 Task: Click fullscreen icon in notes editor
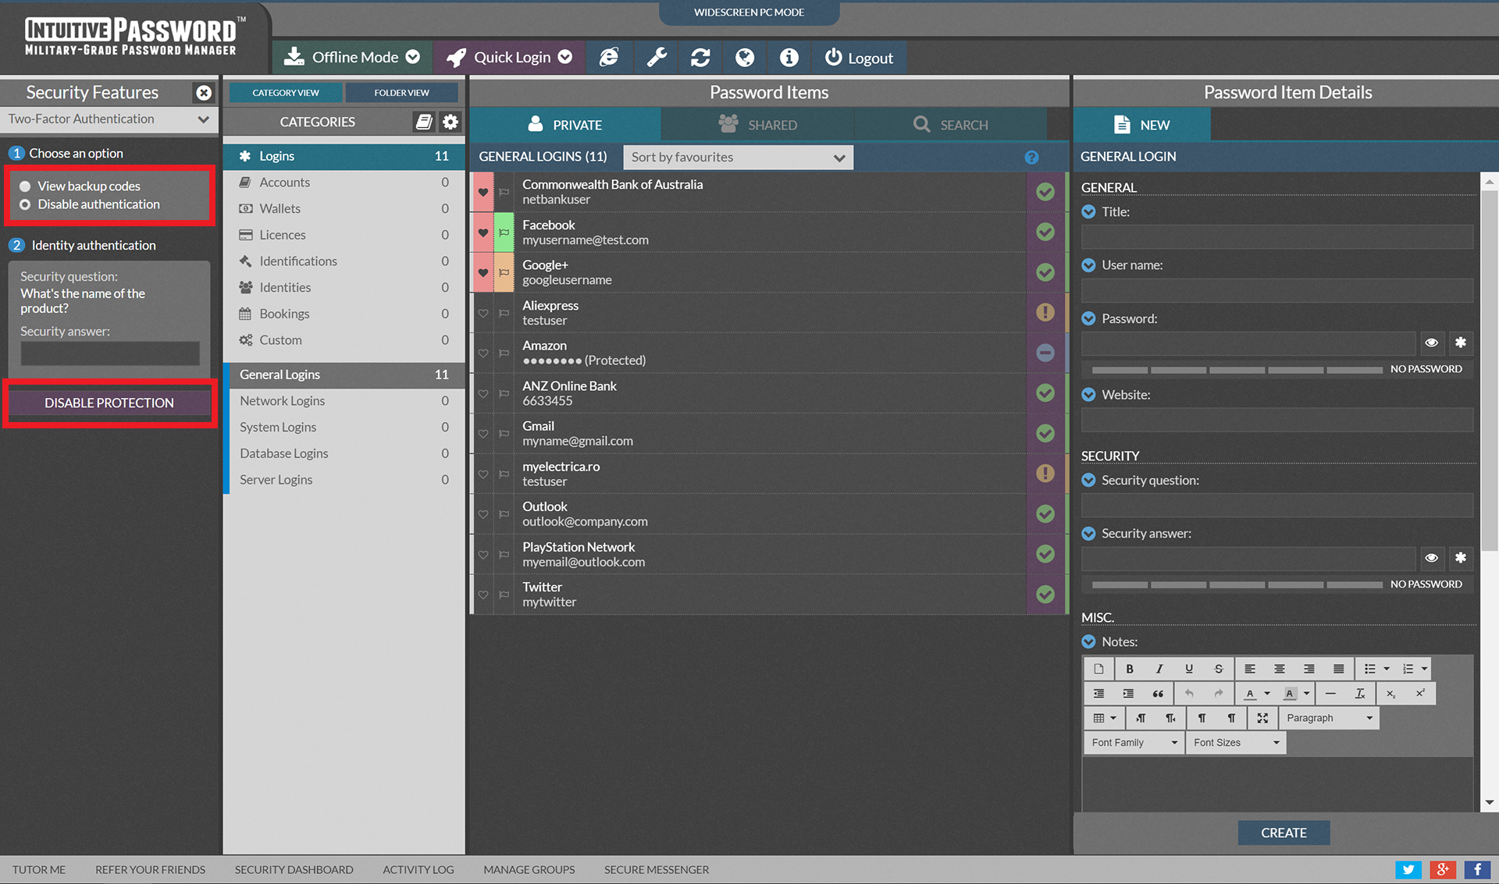point(1262,718)
